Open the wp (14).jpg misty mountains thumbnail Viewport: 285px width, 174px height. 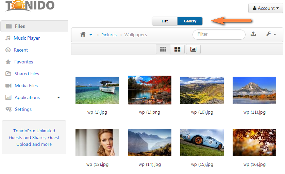[x=150, y=142]
